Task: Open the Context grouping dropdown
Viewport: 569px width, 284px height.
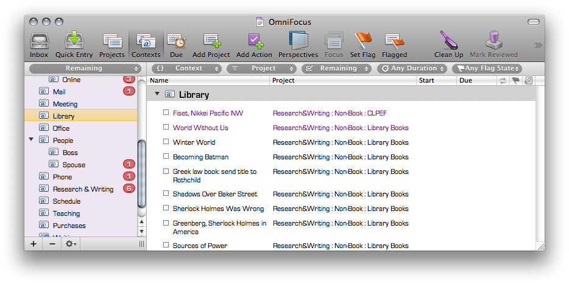Action: coord(186,69)
